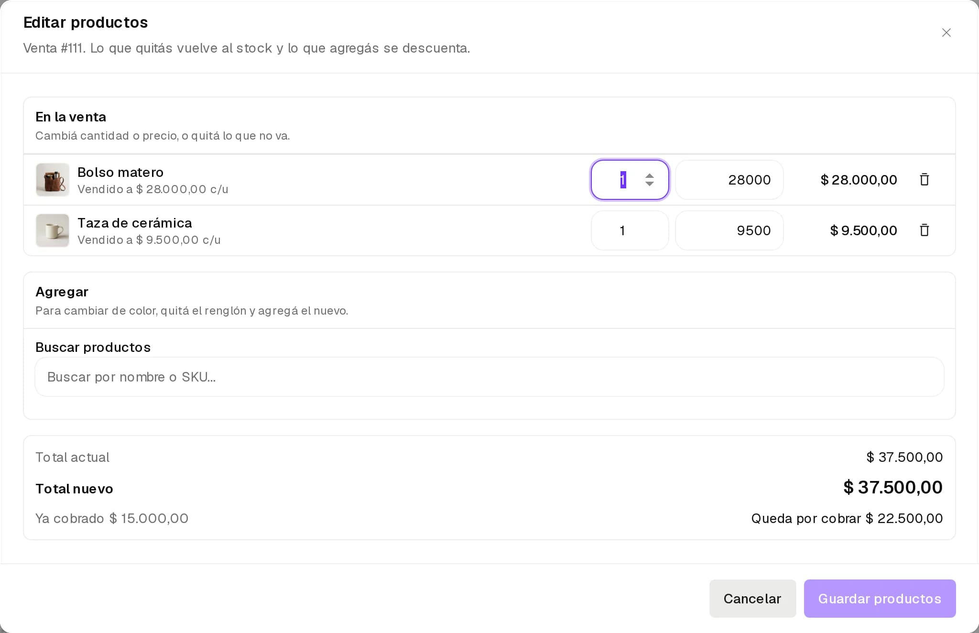Click the 'Editar productos' dialog title
This screenshot has height=633, width=979.
click(86, 22)
